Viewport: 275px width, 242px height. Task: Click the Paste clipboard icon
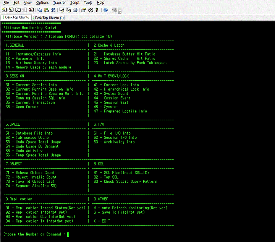click(47, 10)
